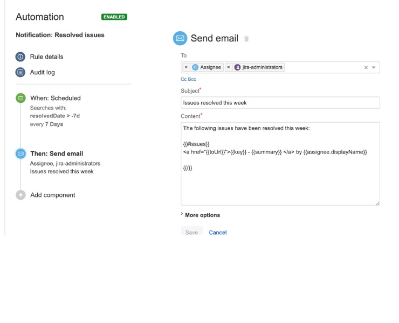Click 'Notification: Resolved issues' rule name
The image size is (399, 323).
click(60, 35)
